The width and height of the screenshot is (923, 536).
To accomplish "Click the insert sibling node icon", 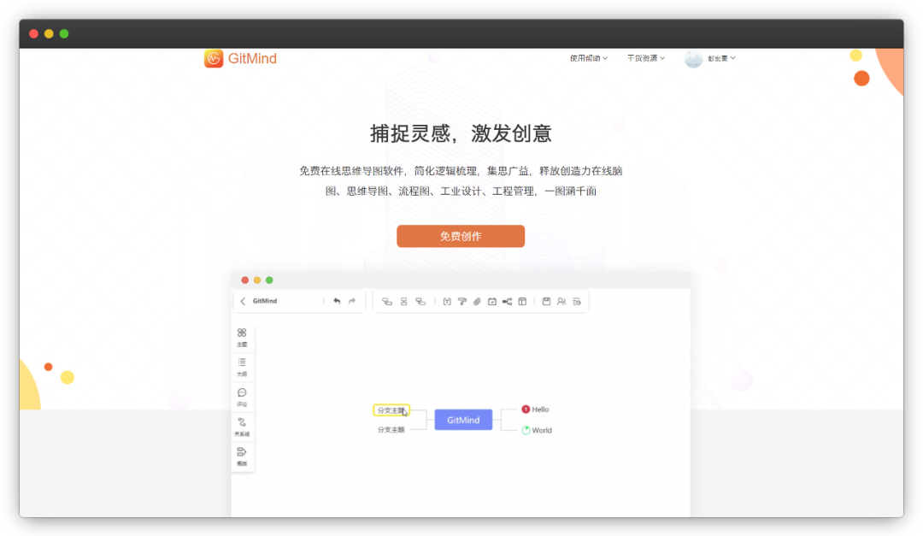I will coord(403,302).
